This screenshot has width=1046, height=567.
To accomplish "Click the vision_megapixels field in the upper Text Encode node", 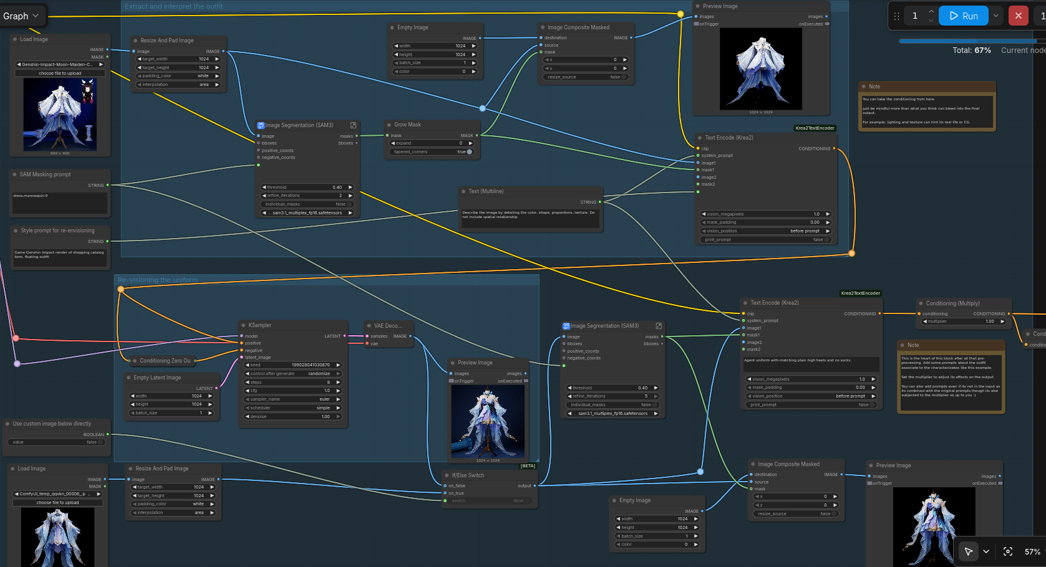I will [x=765, y=214].
